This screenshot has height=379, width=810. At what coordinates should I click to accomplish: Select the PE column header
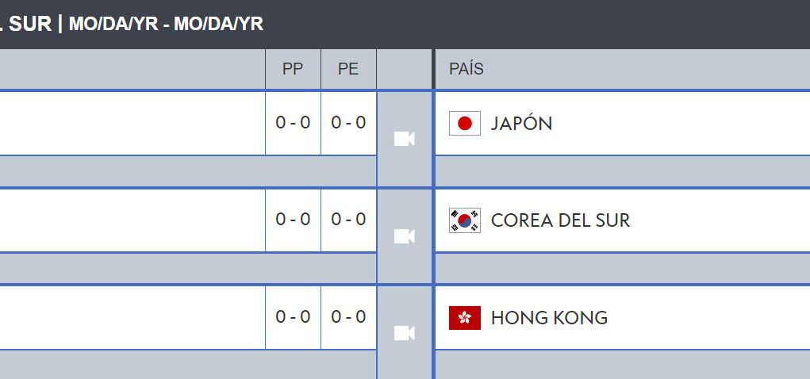(x=349, y=69)
